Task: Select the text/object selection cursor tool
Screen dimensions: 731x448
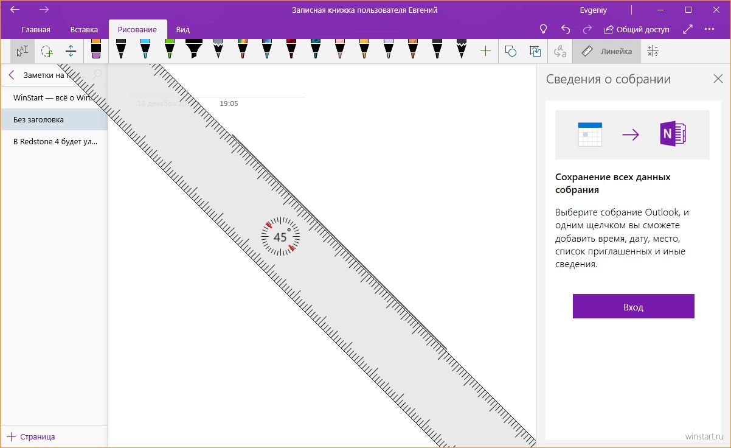Action: click(23, 51)
